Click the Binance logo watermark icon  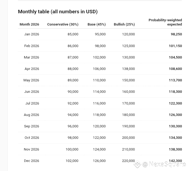pos(137,165)
